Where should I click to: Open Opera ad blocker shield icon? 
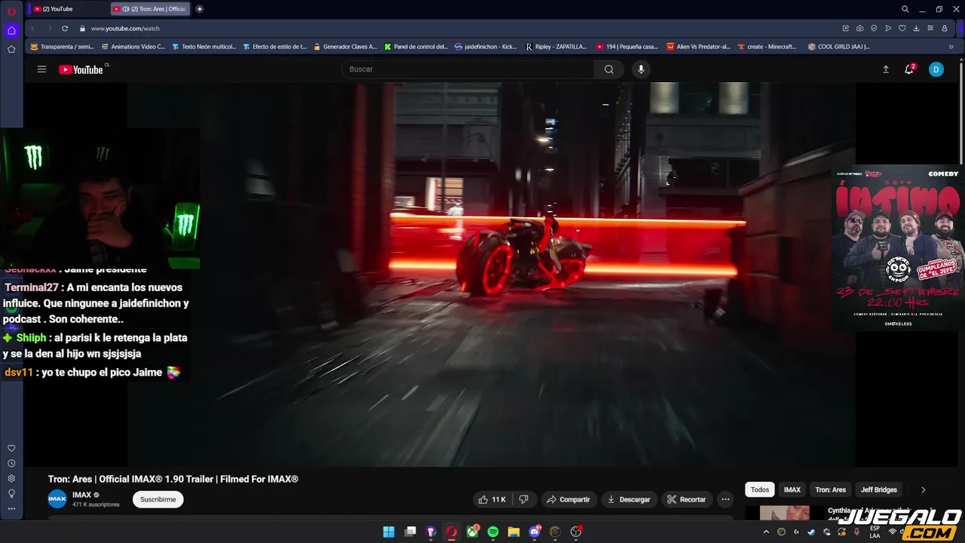[x=874, y=28]
